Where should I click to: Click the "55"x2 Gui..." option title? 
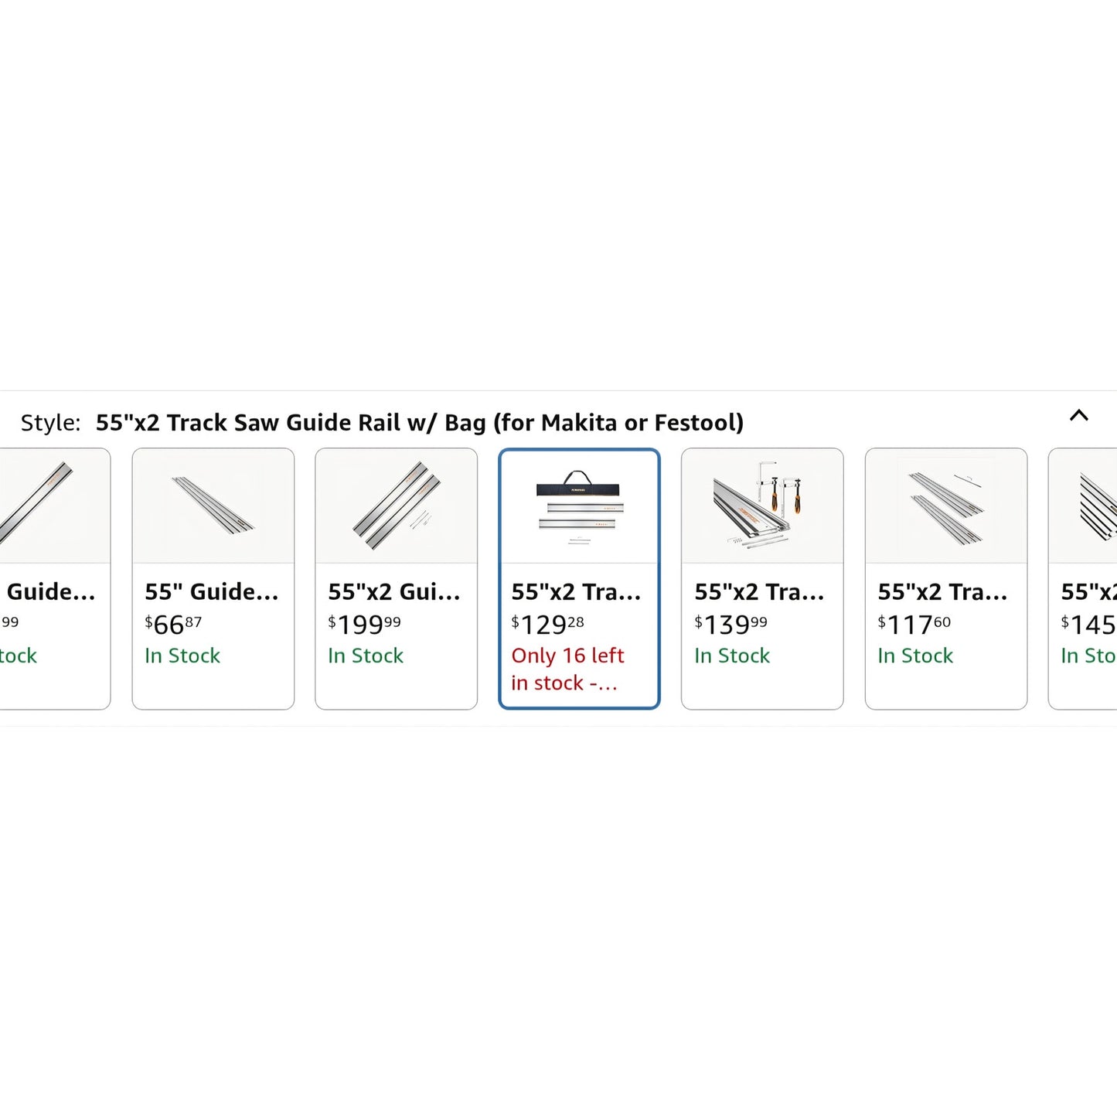tap(393, 592)
